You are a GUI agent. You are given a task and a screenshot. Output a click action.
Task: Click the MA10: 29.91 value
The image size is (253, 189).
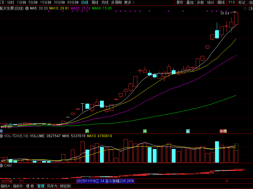pos(59,8)
